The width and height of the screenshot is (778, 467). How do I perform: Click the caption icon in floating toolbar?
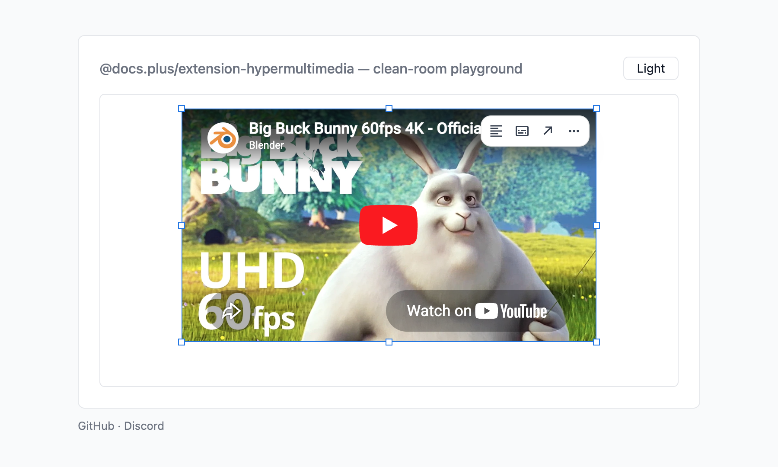(x=522, y=131)
